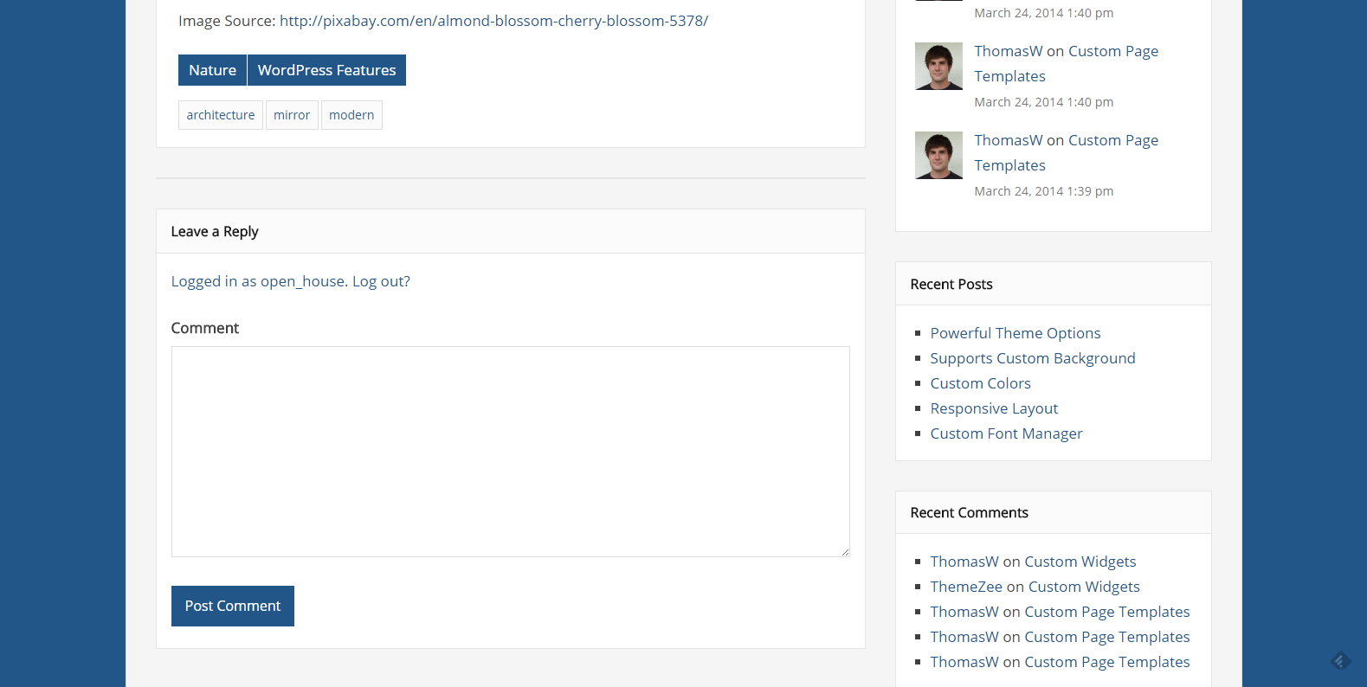Image resolution: width=1367 pixels, height=687 pixels.
Task: Open the WordPress Features category
Action: [326, 70]
